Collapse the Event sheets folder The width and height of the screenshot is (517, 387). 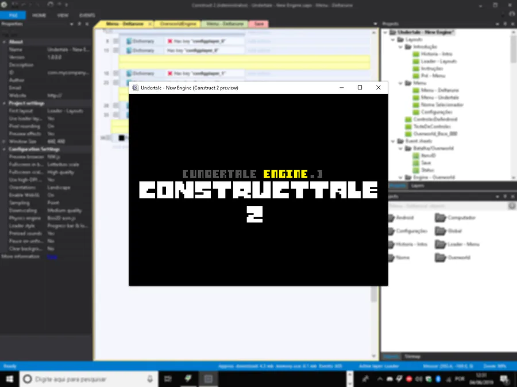click(x=393, y=141)
